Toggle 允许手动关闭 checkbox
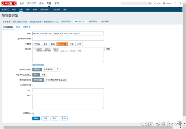Viewport: 186px width, 129px height. [x=34, y=85]
